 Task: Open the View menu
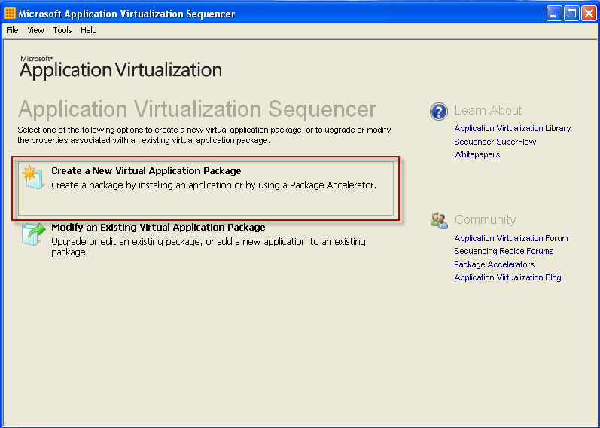(x=35, y=30)
